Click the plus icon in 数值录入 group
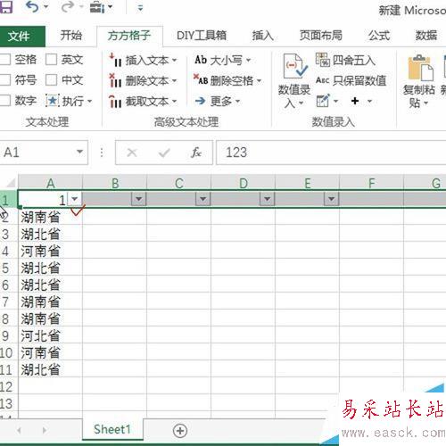 click(355, 101)
